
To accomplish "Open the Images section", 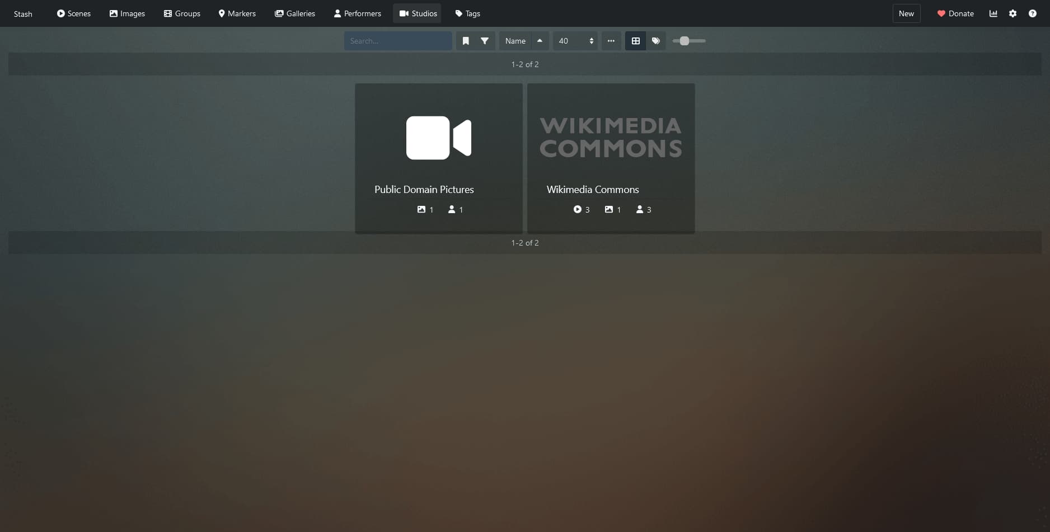I will (x=127, y=13).
